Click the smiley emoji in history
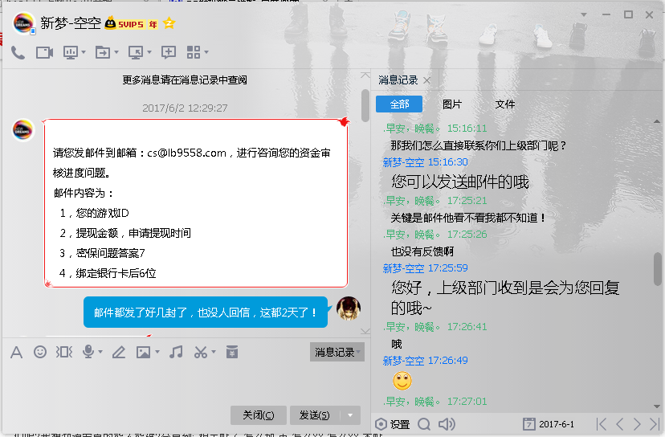Image resolution: width=665 pixels, height=437 pixels. (402, 381)
